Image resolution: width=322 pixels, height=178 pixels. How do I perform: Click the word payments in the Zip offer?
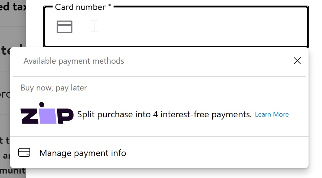(x=231, y=114)
